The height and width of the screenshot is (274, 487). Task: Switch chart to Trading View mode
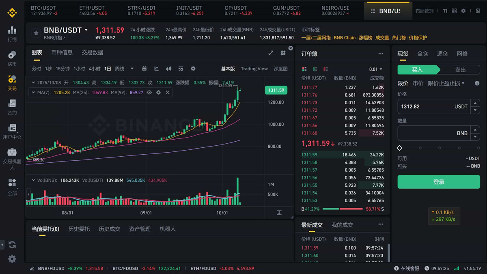tap(254, 69)
